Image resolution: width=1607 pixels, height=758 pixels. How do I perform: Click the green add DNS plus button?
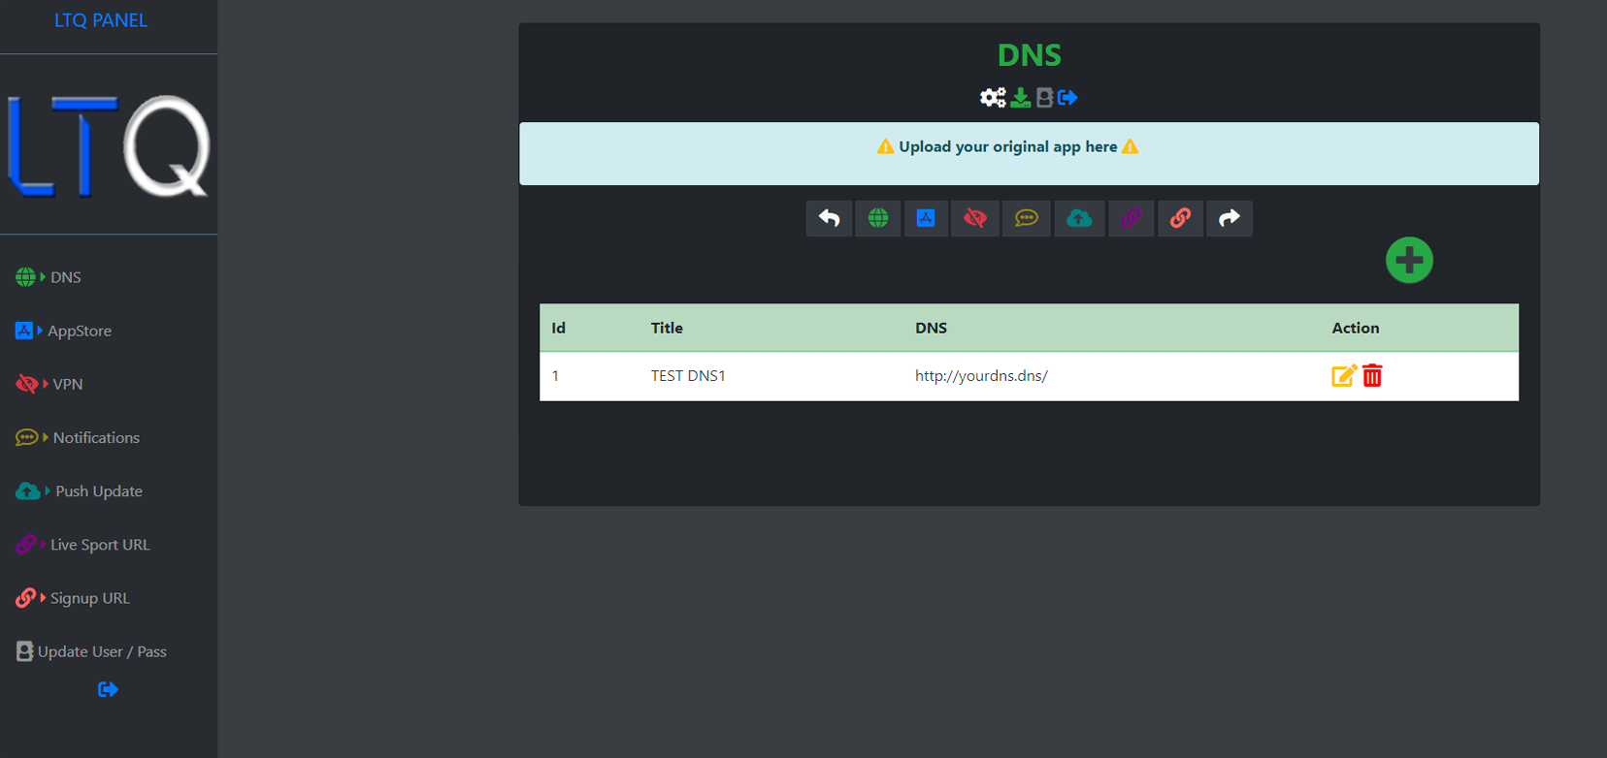1409,260
